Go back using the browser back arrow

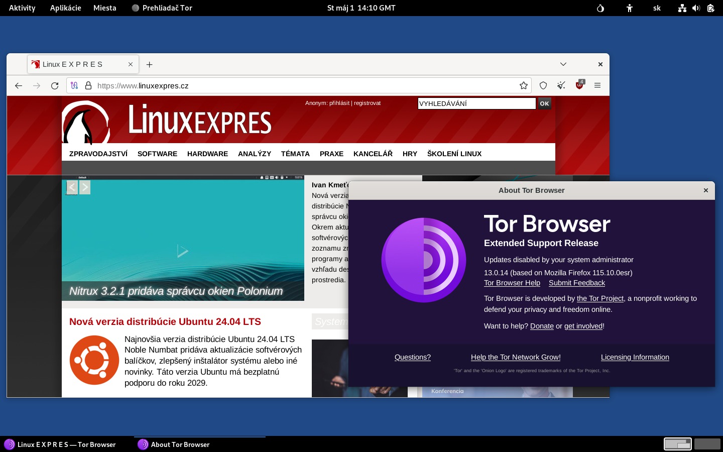(19, 86)
